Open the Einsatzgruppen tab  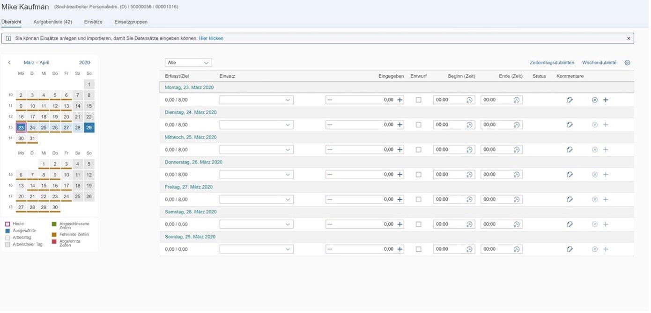(131, 22)
